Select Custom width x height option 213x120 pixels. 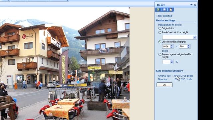pos(160,42)
